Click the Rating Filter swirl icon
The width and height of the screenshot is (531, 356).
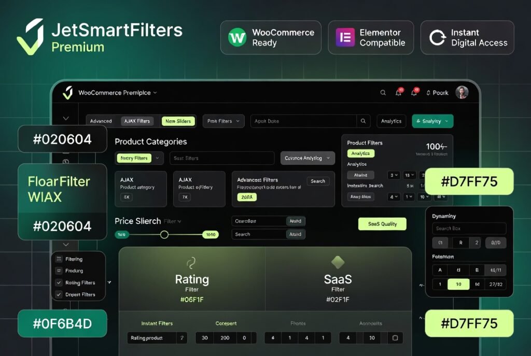191,263
